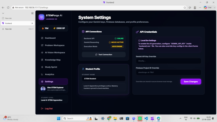Open the Analytics page

[53, 74]
